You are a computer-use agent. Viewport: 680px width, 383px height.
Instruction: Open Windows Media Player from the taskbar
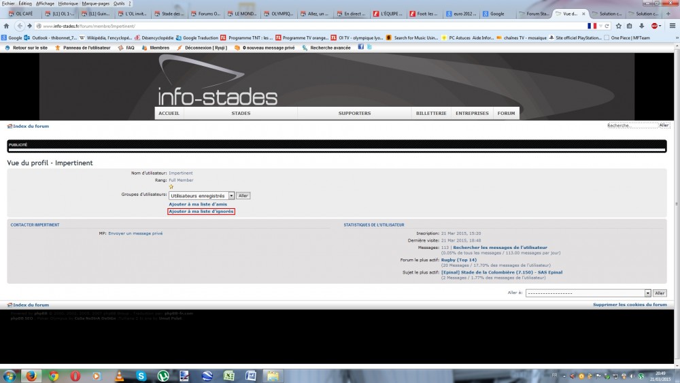[x=97, y=376]
